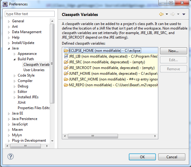Click the back navigation arrow icon

click(x=161, y=14)
